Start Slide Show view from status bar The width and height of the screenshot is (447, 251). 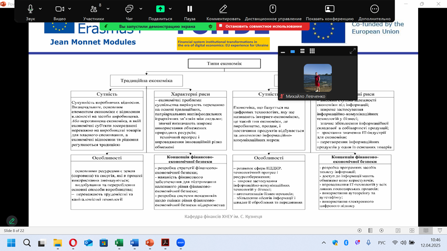point(440,230)
